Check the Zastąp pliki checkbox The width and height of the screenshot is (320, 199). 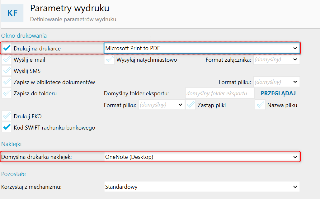(191, 105)
